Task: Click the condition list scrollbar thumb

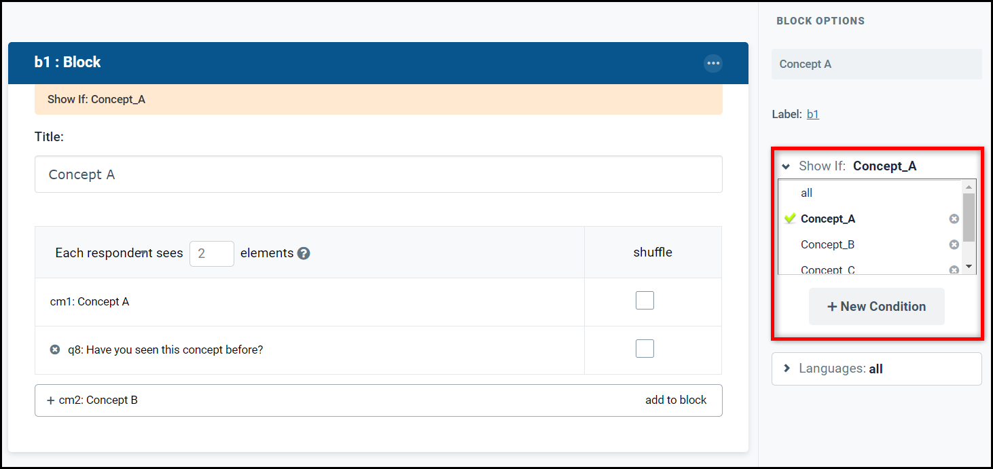Action: click(x=969, y=217)
